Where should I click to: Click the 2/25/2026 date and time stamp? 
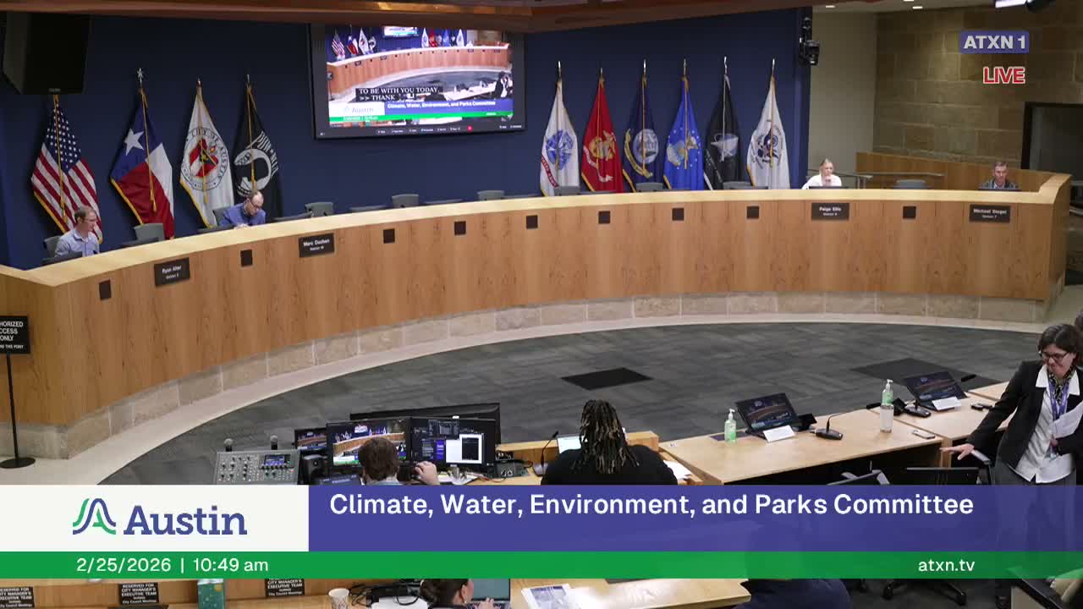172,565
